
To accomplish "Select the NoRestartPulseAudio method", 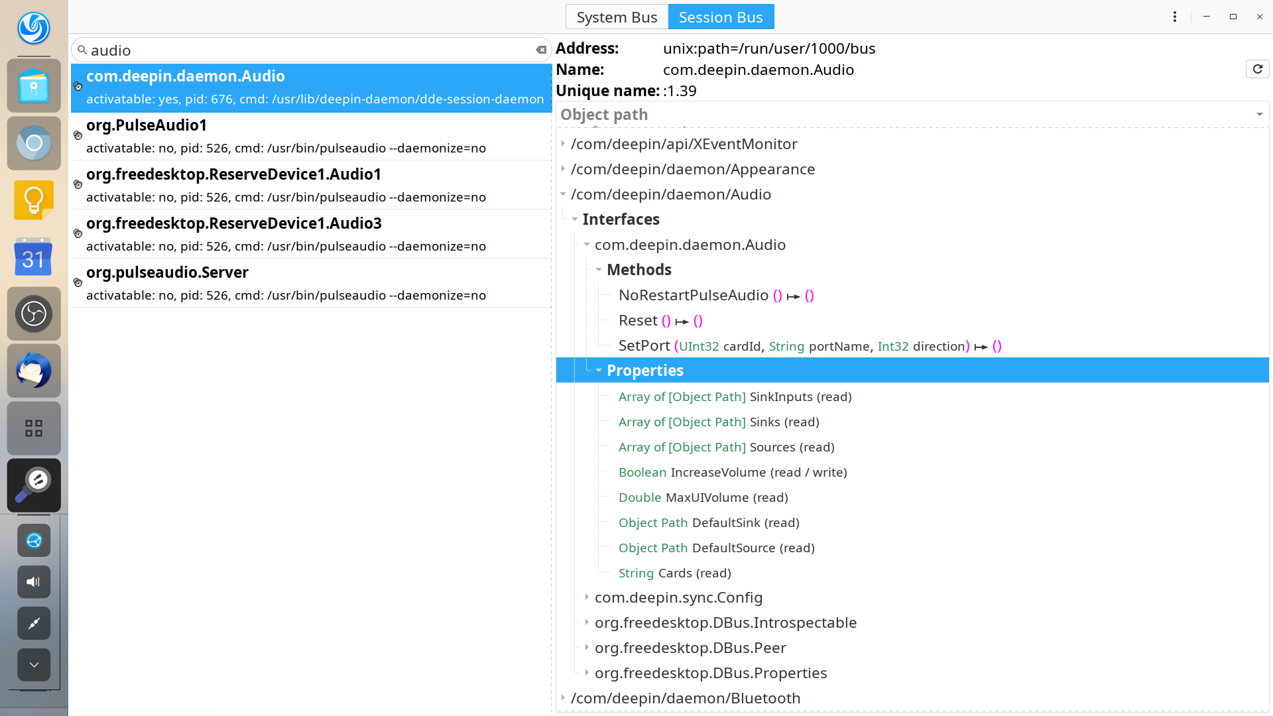I will click(716, 295).
